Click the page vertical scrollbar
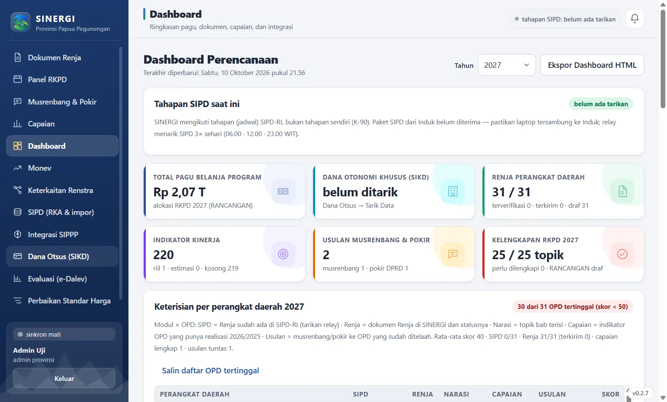This screenshot has width=667, height=402. 663,59
